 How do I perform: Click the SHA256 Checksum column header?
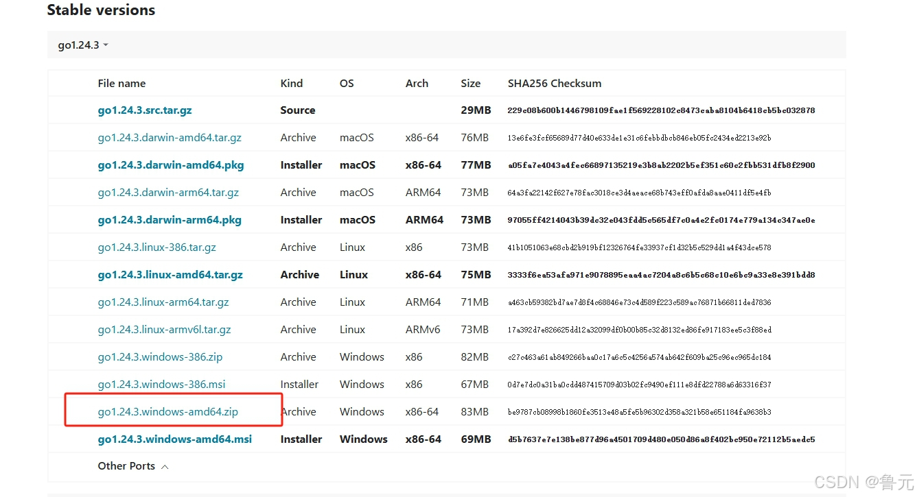(x=555, y=83)
